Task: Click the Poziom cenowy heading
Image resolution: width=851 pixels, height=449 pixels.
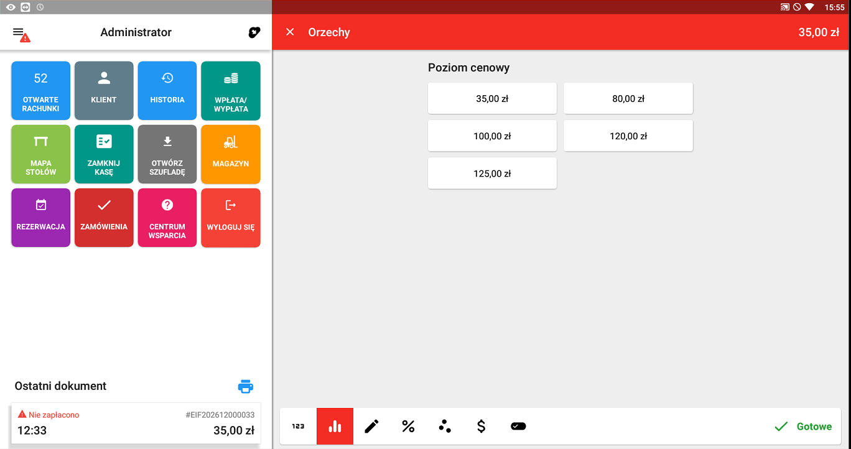Action: tap(468, 68)
